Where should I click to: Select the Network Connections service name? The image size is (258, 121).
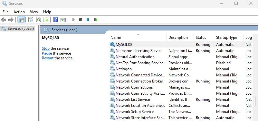[134, 87]
